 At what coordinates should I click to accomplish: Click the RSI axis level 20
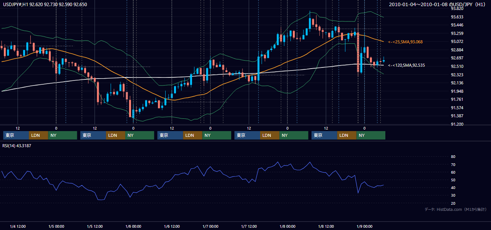453,203
